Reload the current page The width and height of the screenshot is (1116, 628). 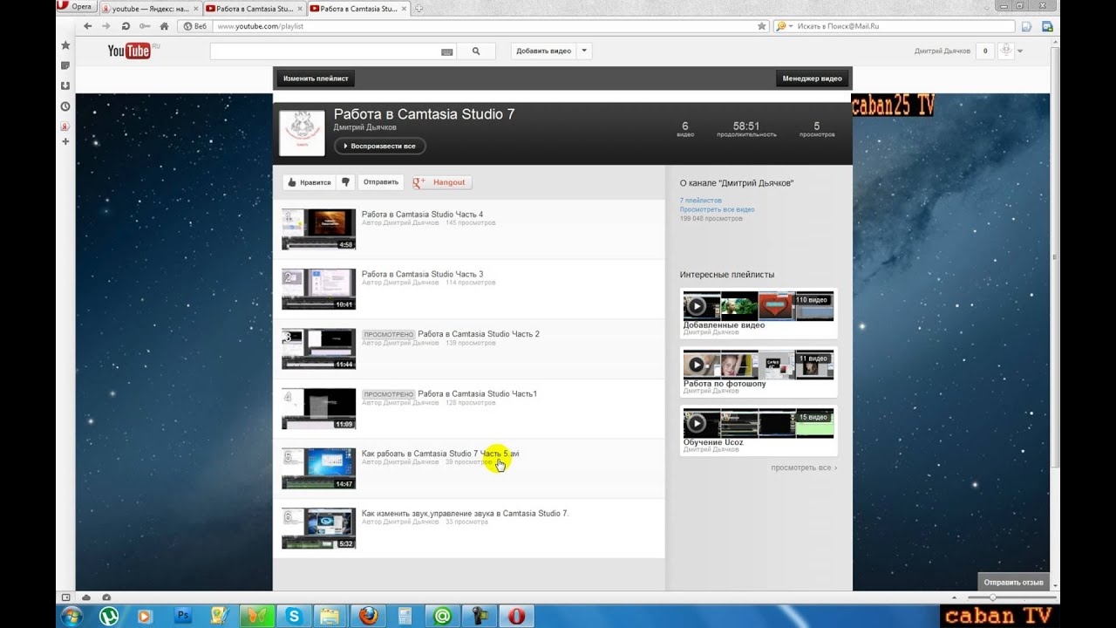coord(126,26)
